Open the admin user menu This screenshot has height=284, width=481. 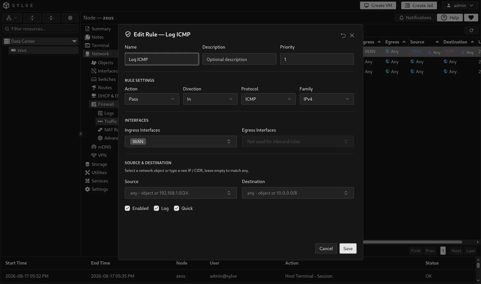pyautogui.click(x=460, y=5)
